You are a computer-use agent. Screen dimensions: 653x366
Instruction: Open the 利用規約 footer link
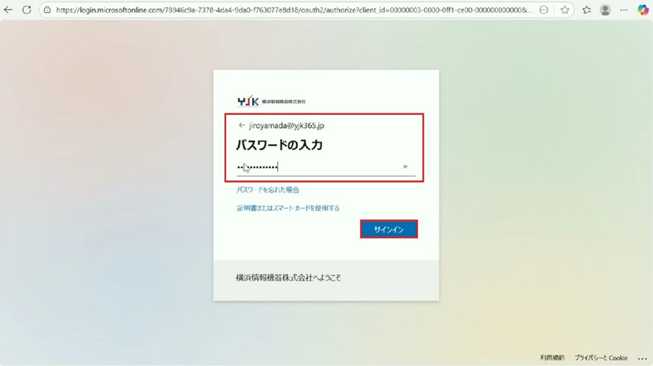(552, 357)
